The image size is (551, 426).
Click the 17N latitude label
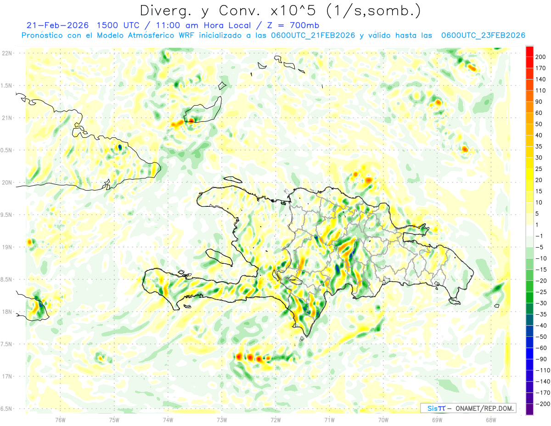tap(7, 376)
